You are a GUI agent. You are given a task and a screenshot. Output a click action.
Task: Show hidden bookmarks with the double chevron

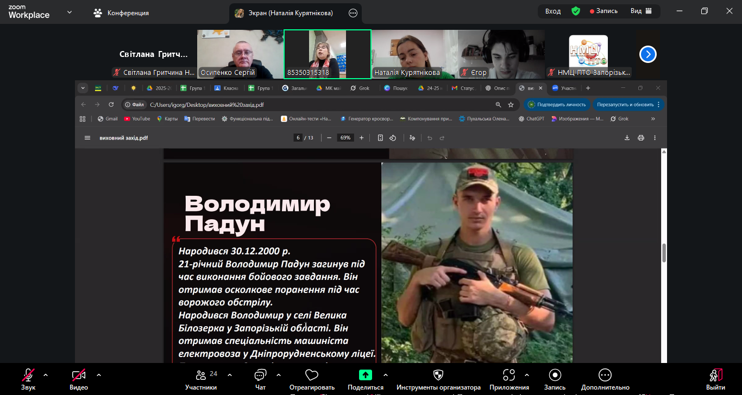pyautogui.click(x=653, y=119)
